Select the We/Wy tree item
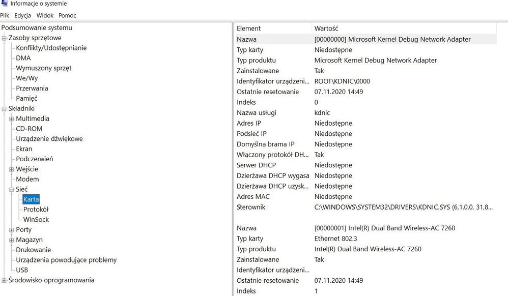This screenshot has height=296, width=508. pos(26,78)
